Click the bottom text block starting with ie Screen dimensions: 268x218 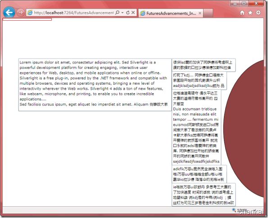click(x=204, y=195)
